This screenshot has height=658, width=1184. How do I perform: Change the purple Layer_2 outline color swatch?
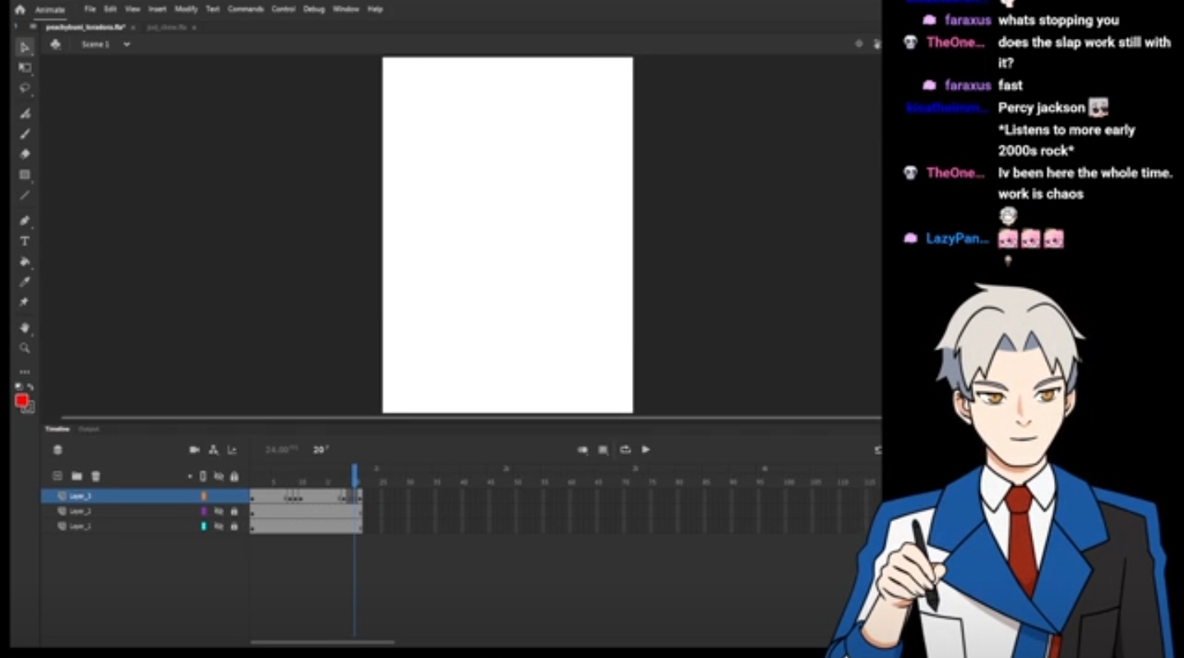tap(204, 512)
